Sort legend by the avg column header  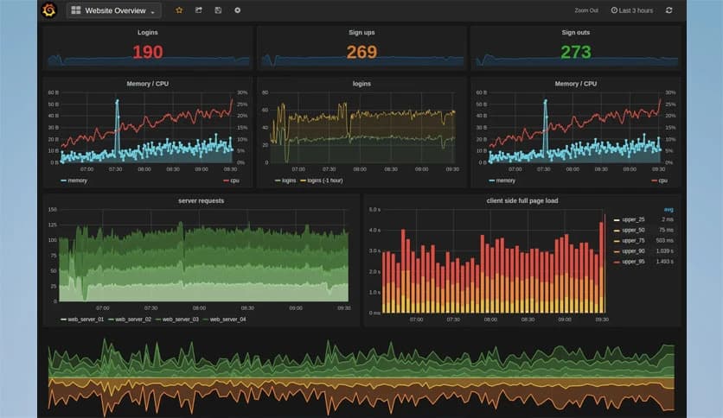(669, 209)
